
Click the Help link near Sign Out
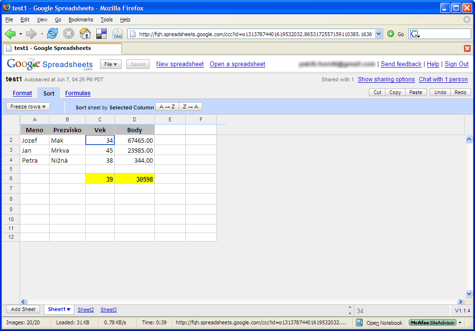click(x=433, y=64)
